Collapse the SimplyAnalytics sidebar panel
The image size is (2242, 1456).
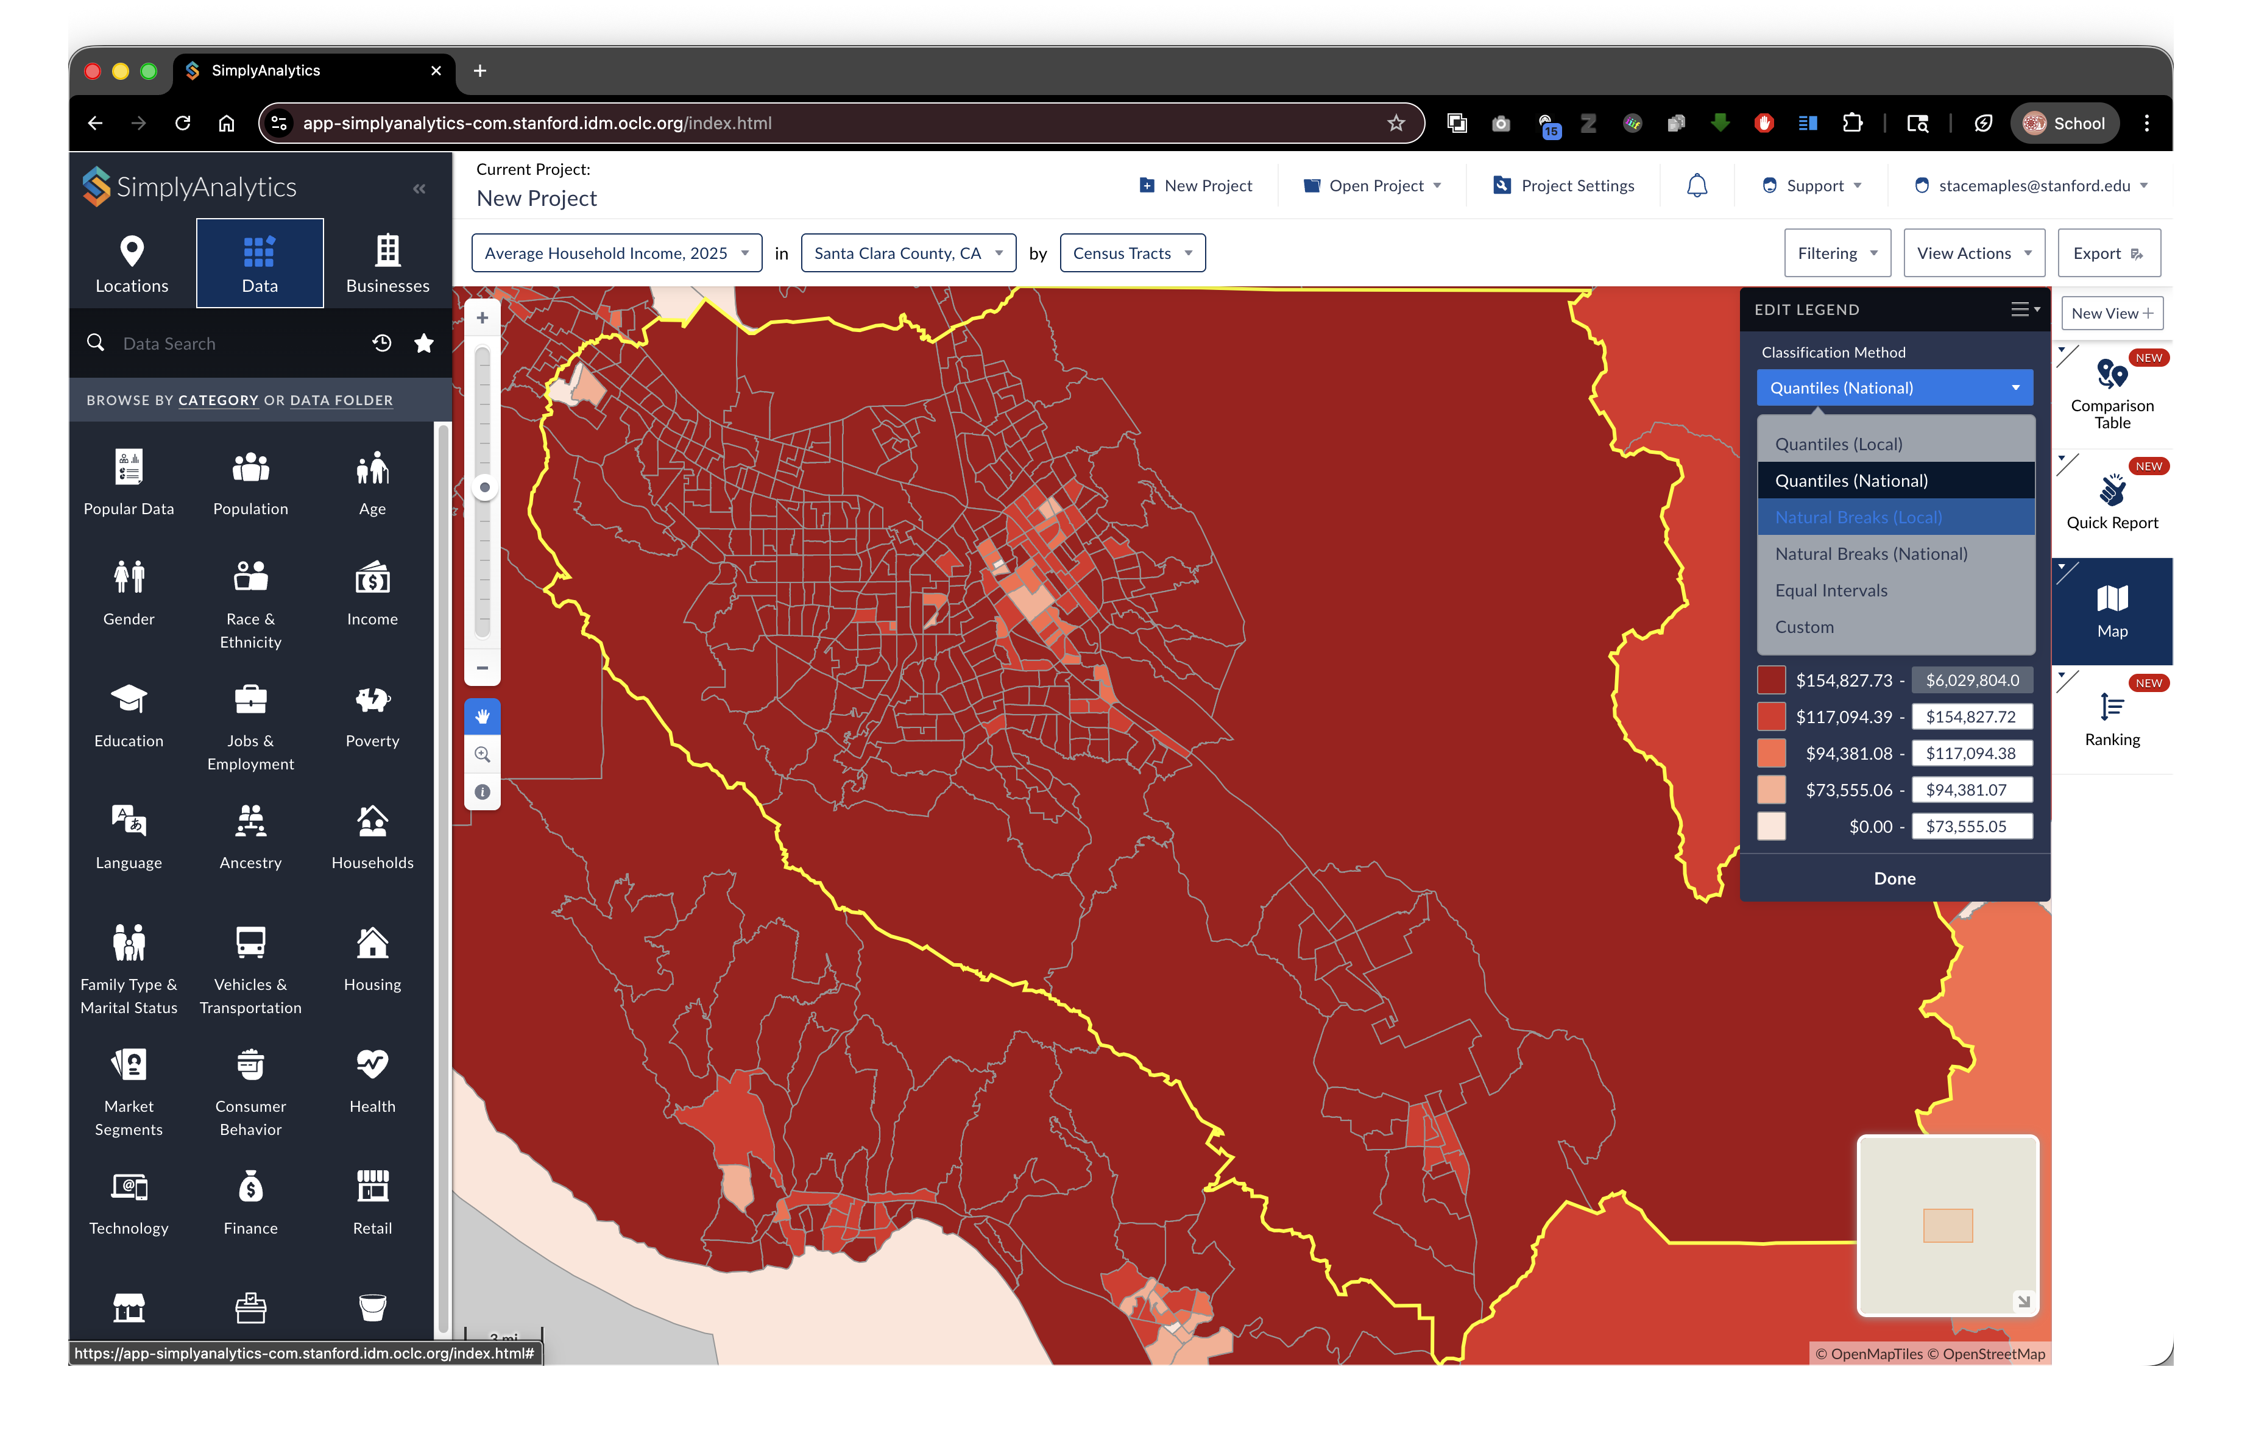pyautogui.click(x=419, y=188)
